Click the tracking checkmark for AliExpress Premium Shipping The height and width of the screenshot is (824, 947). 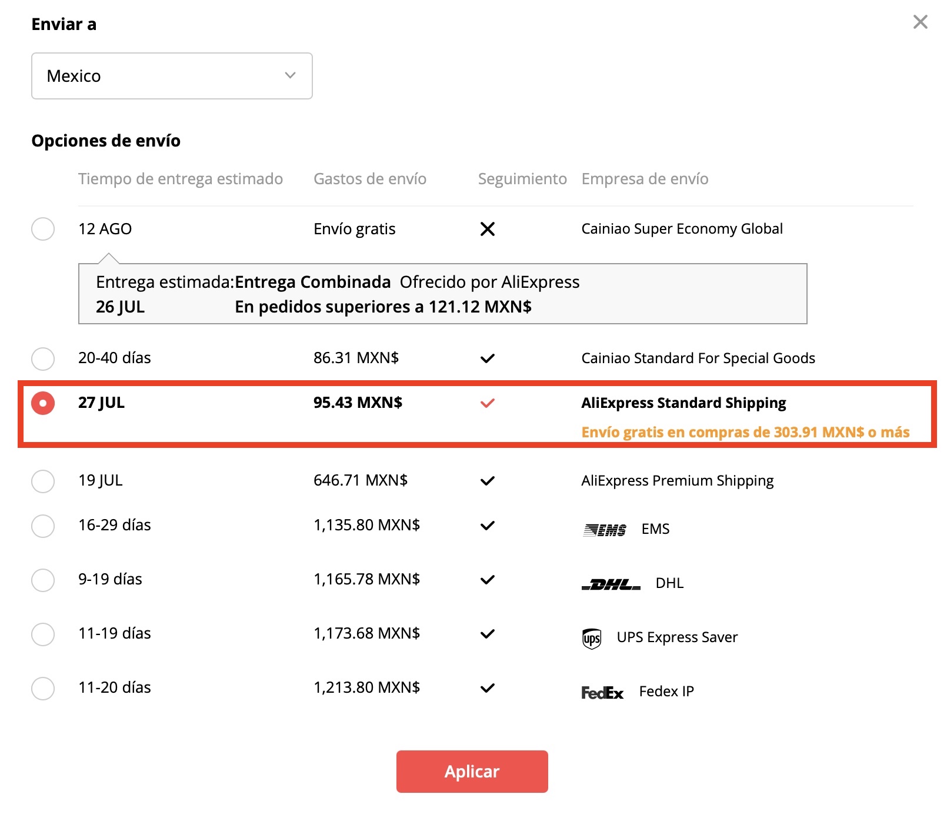(488, 481)
